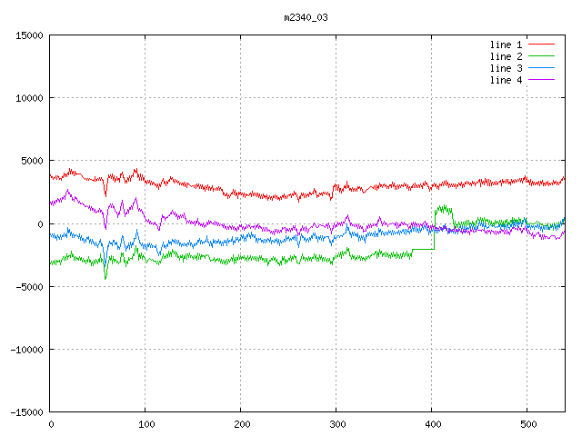Click the blue line 3 legend sample
Viewport: 582px width, 436px height.
(542, 68)
